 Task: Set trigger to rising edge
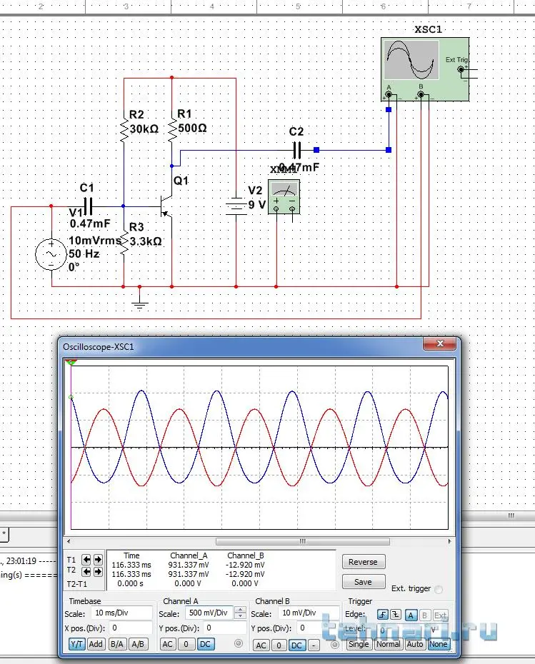(x=383, y=615)
